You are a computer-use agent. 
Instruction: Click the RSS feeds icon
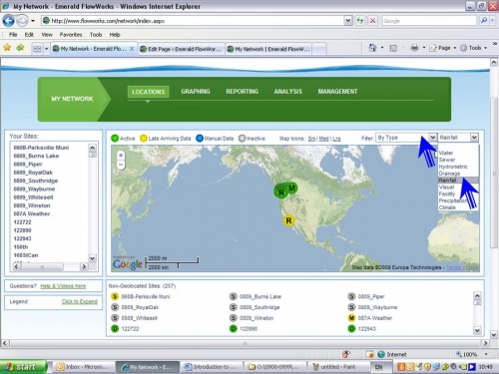coord(393,48)
